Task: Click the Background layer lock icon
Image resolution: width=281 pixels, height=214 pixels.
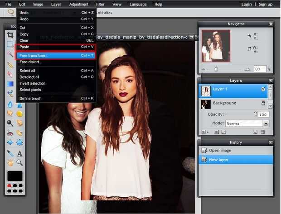Action: [263, 103]
